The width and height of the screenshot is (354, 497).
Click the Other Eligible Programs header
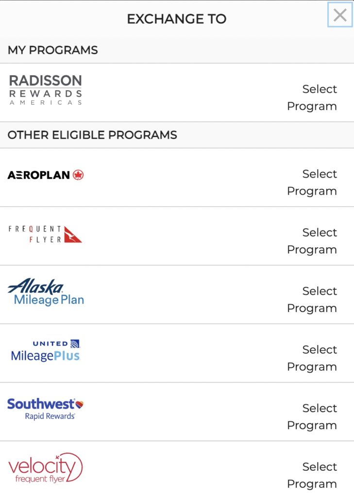pyautogui.click(x=92, y=135)
